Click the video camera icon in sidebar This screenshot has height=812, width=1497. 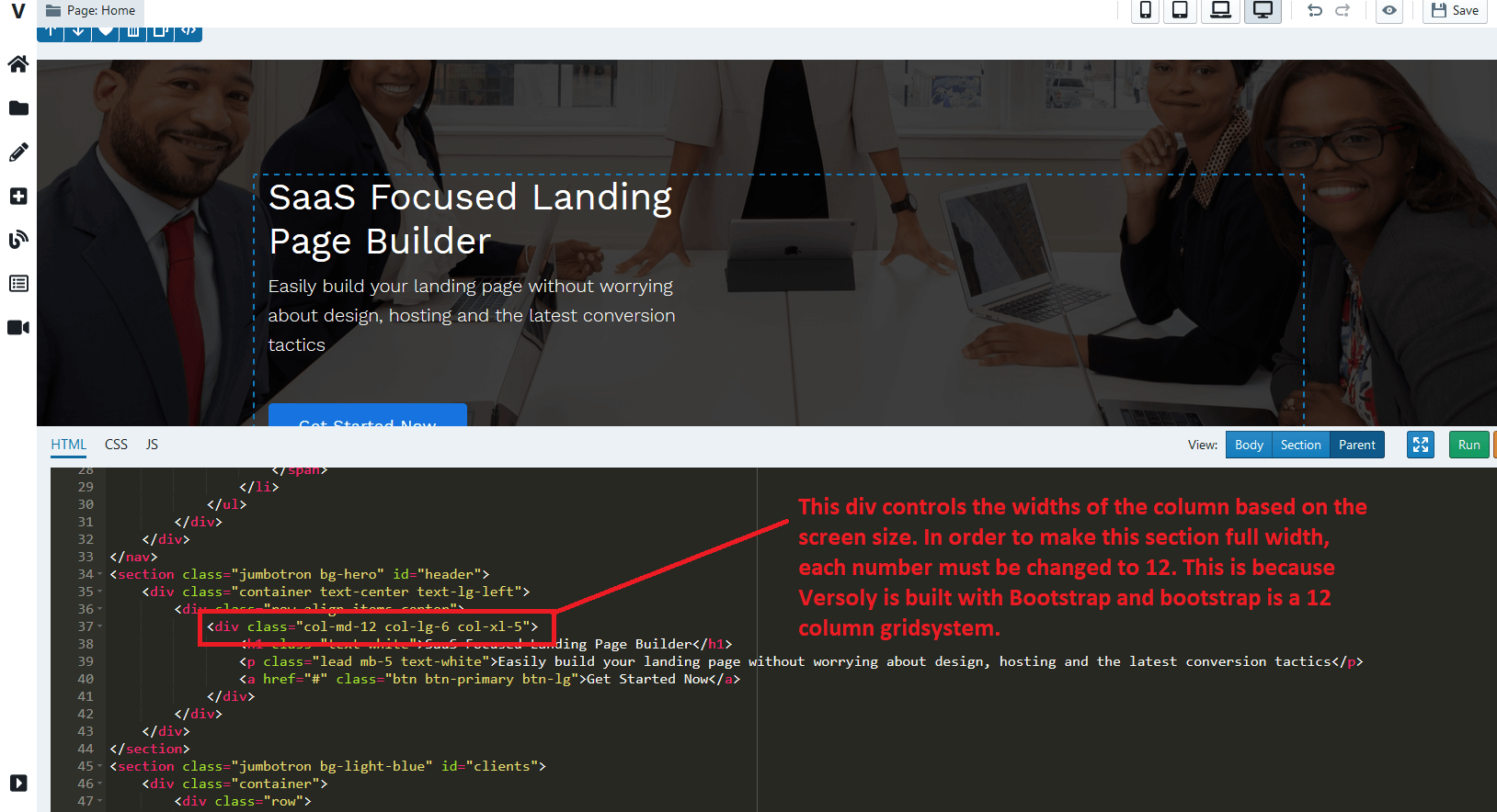point(18,328)
